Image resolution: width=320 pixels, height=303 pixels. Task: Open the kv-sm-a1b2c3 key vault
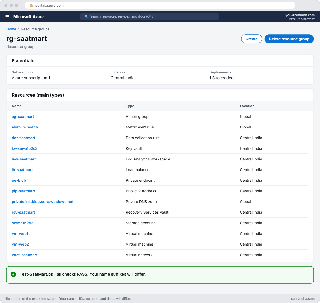coord(25,148)
